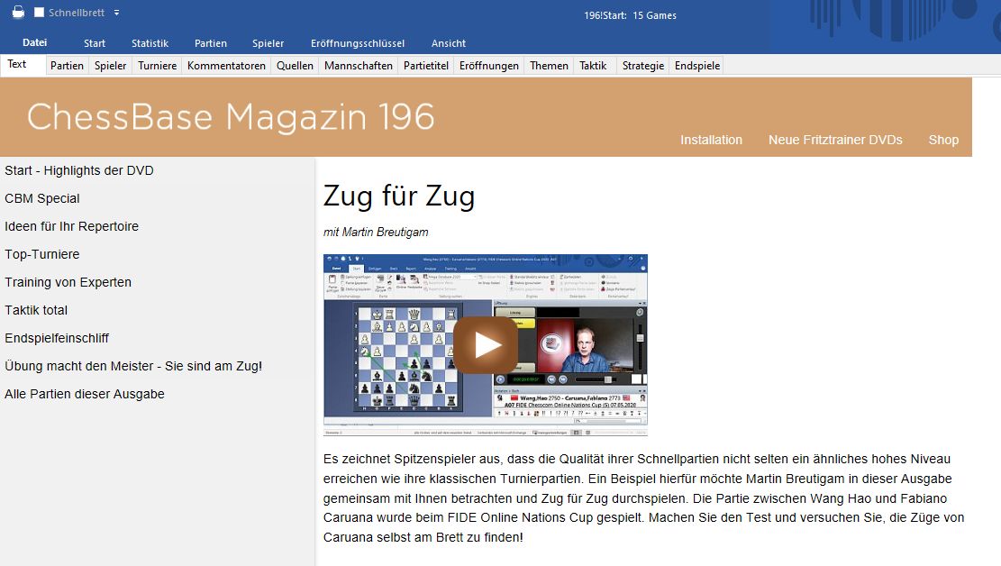Select the Endspiele tab

(697, 66)
